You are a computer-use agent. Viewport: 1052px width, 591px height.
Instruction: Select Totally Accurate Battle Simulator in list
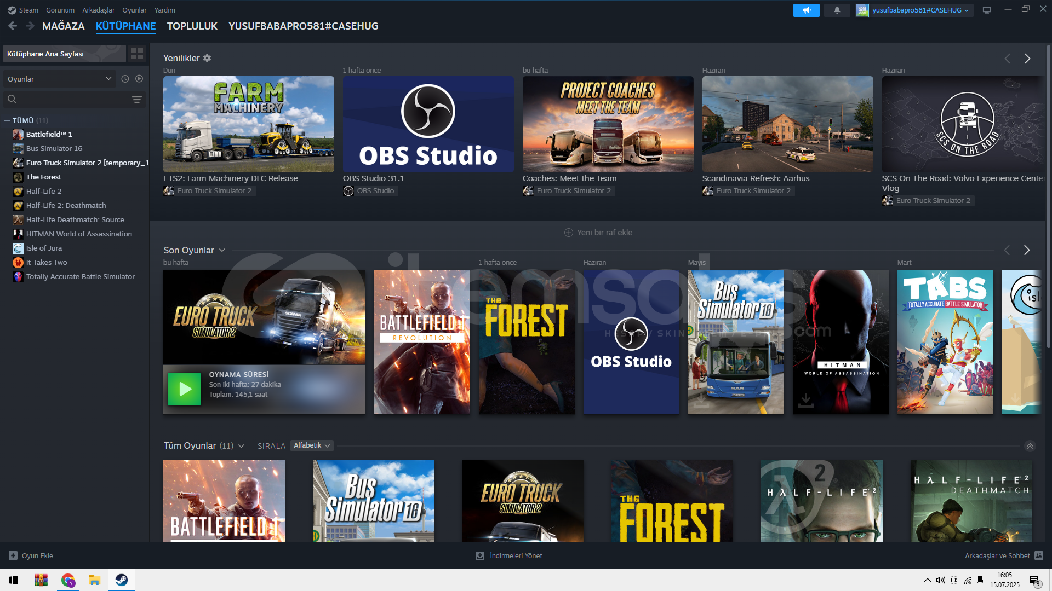pyautogui.click(x=81, y=276)
